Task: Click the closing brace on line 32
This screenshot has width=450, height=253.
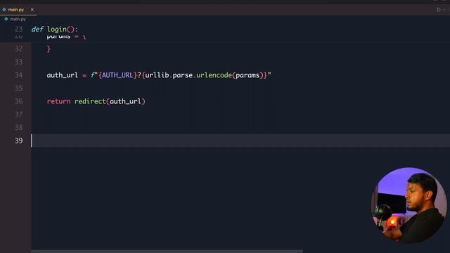Action: (x=49, y=49)
